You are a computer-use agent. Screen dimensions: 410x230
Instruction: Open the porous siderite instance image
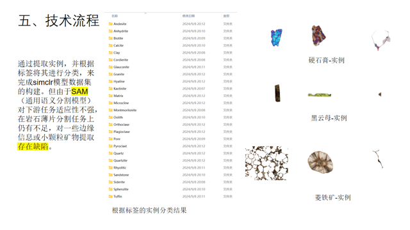pyautogui.click(x=266, y=163)
